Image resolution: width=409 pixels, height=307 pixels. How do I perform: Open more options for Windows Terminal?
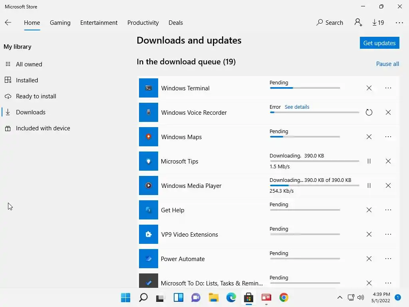(x=388, y=88)
